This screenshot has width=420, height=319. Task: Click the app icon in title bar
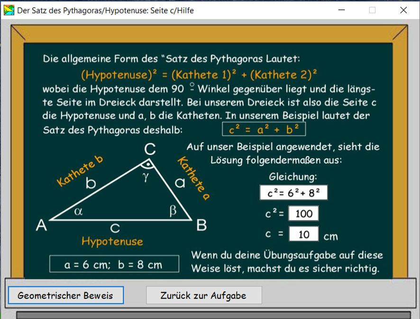point(9,10)
